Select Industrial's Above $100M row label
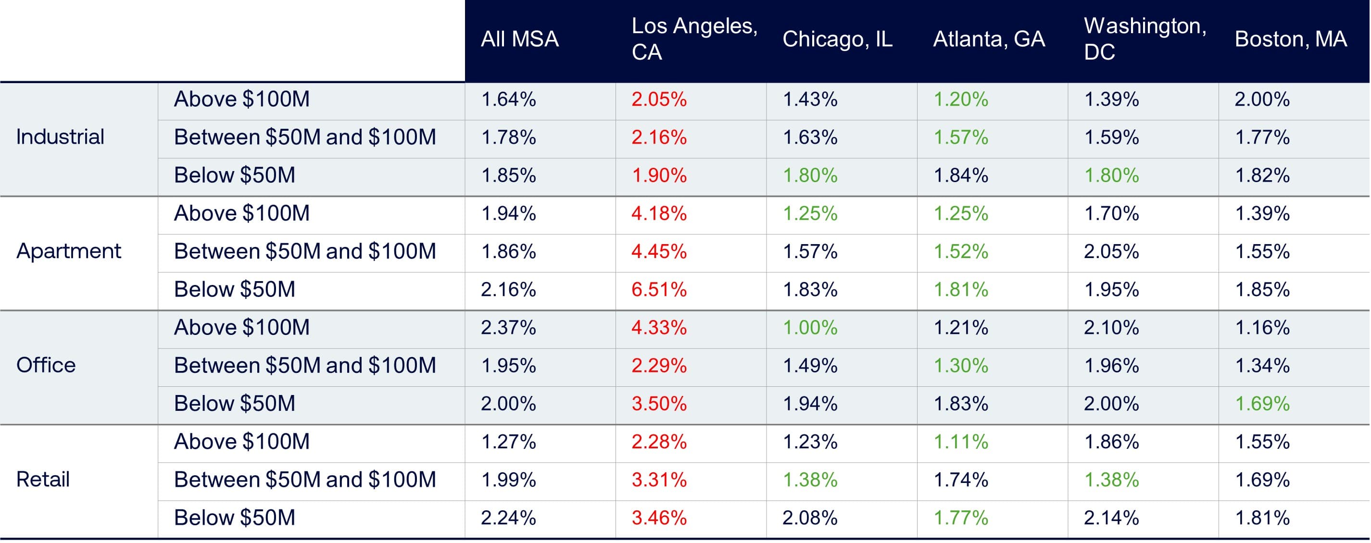 pyautogui.click(x=241, y=99)
